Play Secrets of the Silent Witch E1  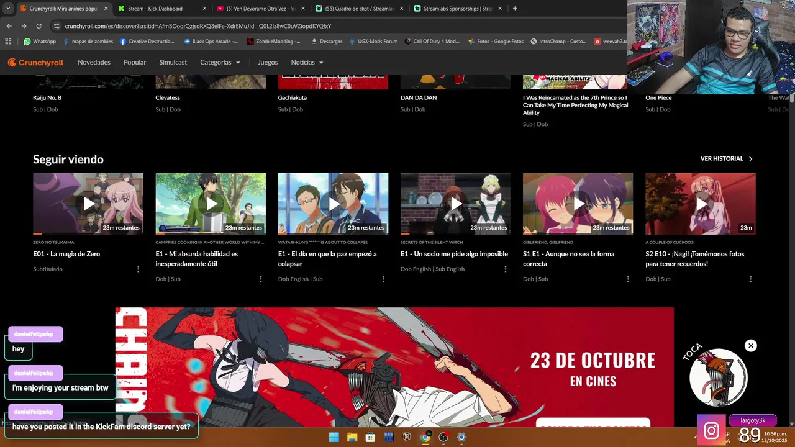coord(455,204)
